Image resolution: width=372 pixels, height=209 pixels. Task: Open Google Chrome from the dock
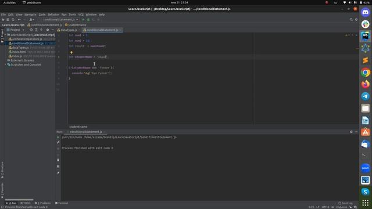[366, 72]
